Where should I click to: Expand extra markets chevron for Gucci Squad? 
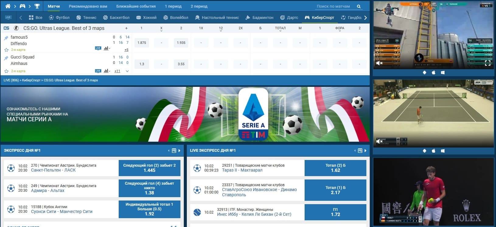(127, 71)
